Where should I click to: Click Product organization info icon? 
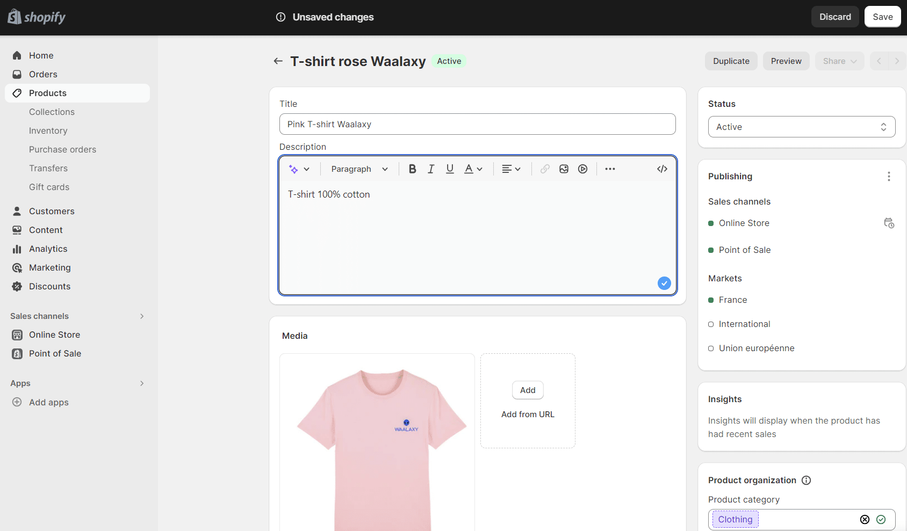click(x=806, y=480)
